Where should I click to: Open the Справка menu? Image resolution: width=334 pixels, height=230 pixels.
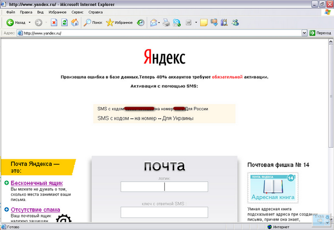(96, 12)
